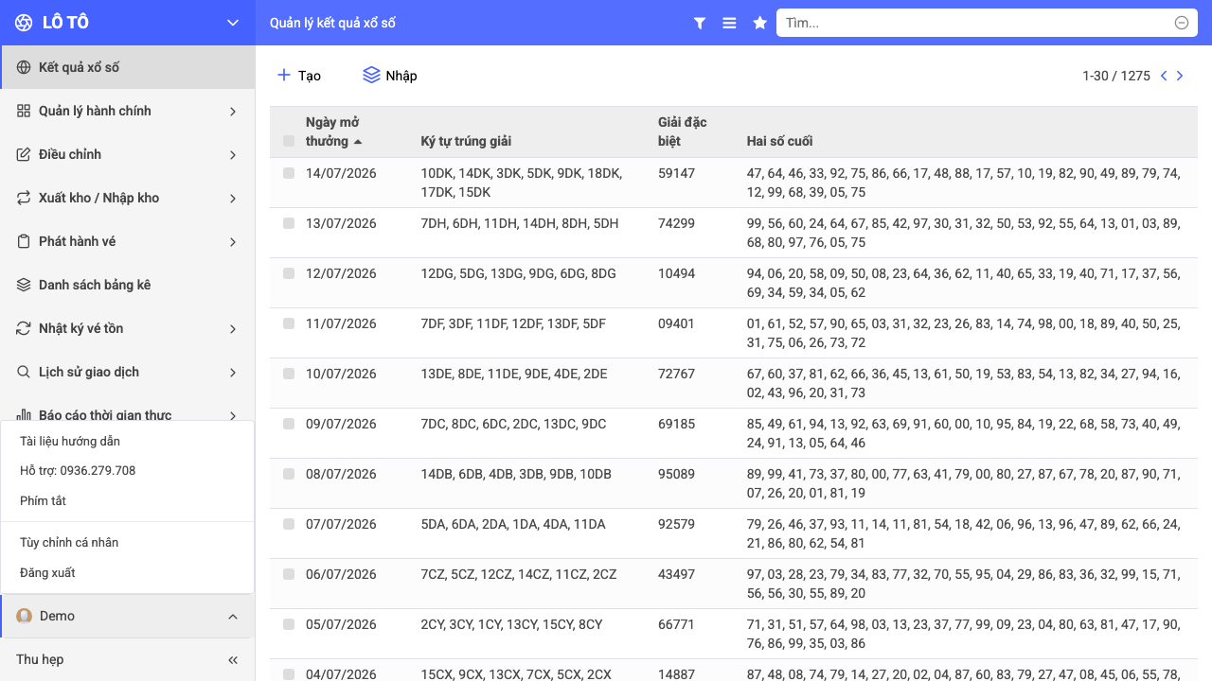Image resolution: width=1212 pixels, height=681 pixels.
Task: Check the row dated 10/07/2026
Action: pos(289,374)
